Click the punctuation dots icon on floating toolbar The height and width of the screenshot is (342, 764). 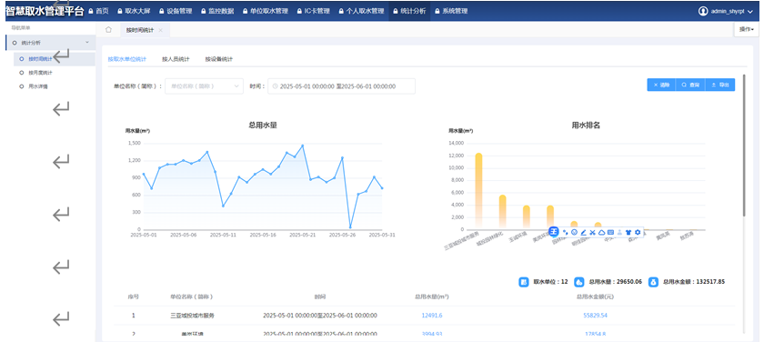pyautogui.click(x=565, y=232)
